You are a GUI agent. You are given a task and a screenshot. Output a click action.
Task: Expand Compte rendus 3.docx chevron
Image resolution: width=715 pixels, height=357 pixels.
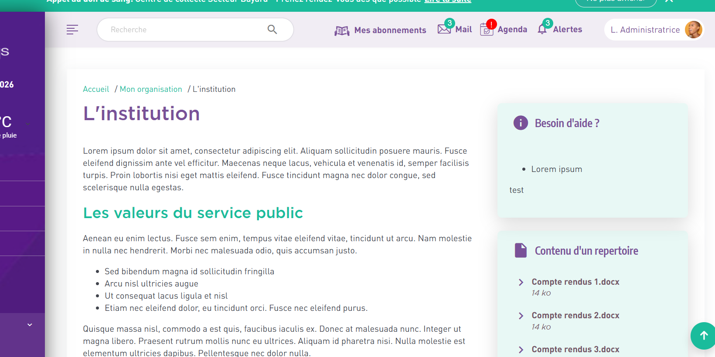[521, 350]
